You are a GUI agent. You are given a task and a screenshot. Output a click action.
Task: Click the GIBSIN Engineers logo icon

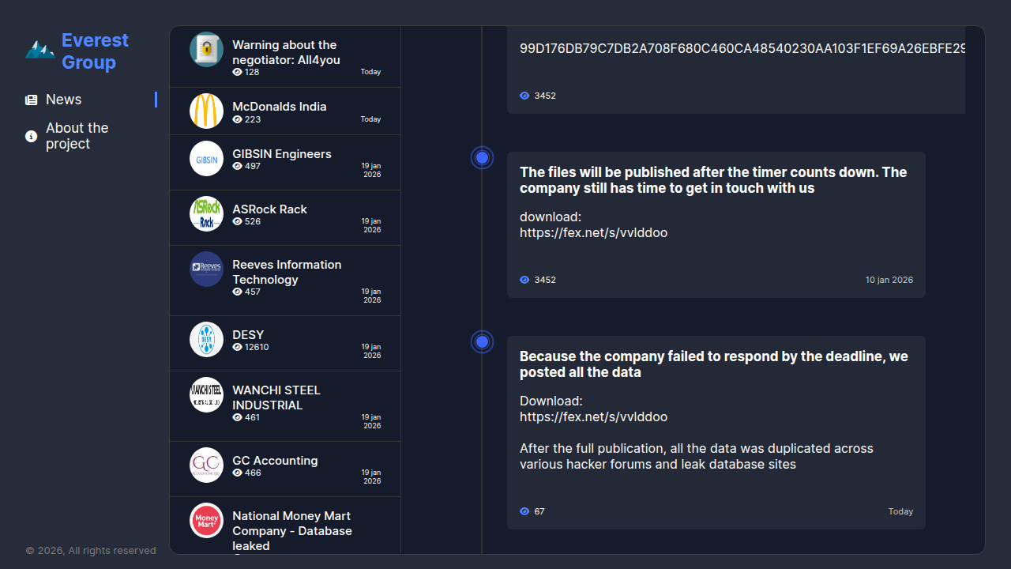pyautogui.click(x=206, y=158)
